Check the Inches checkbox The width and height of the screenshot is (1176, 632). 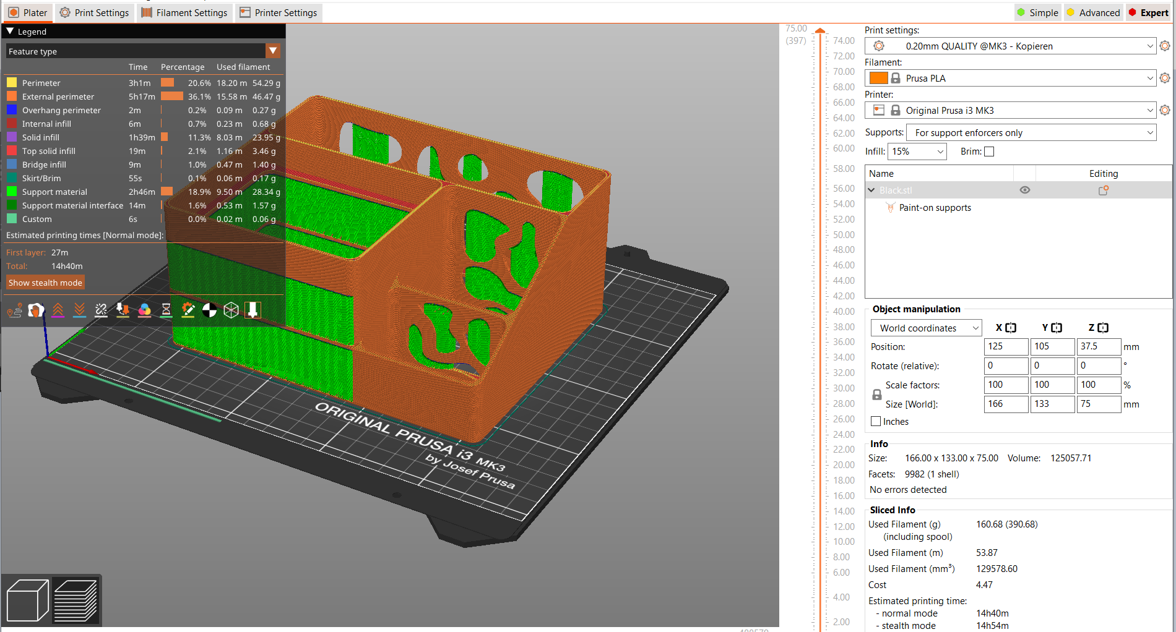pyautogui.click(x=876, y=422)
